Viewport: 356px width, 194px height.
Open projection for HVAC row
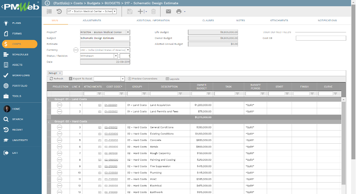point(59,179)
